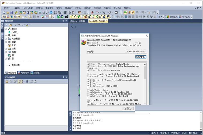This screenshot has width=203, height=135.
Task: Click the 选项(P) button in dialog
Action: (128, 108)
